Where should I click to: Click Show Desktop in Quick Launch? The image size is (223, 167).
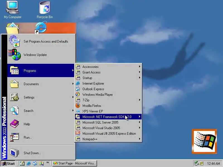pyautogui.click(x=22, y=163)
